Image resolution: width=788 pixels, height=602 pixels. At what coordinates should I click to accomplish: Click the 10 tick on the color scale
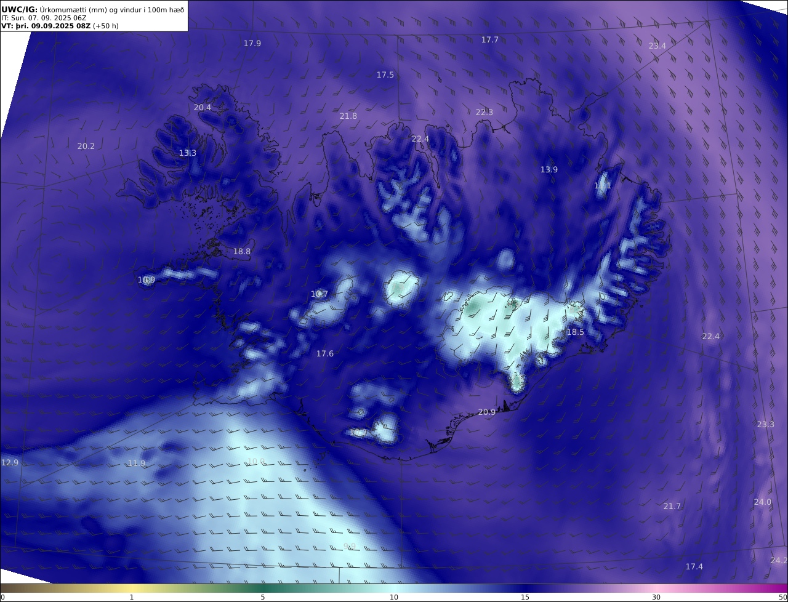[x=394, y=597]
